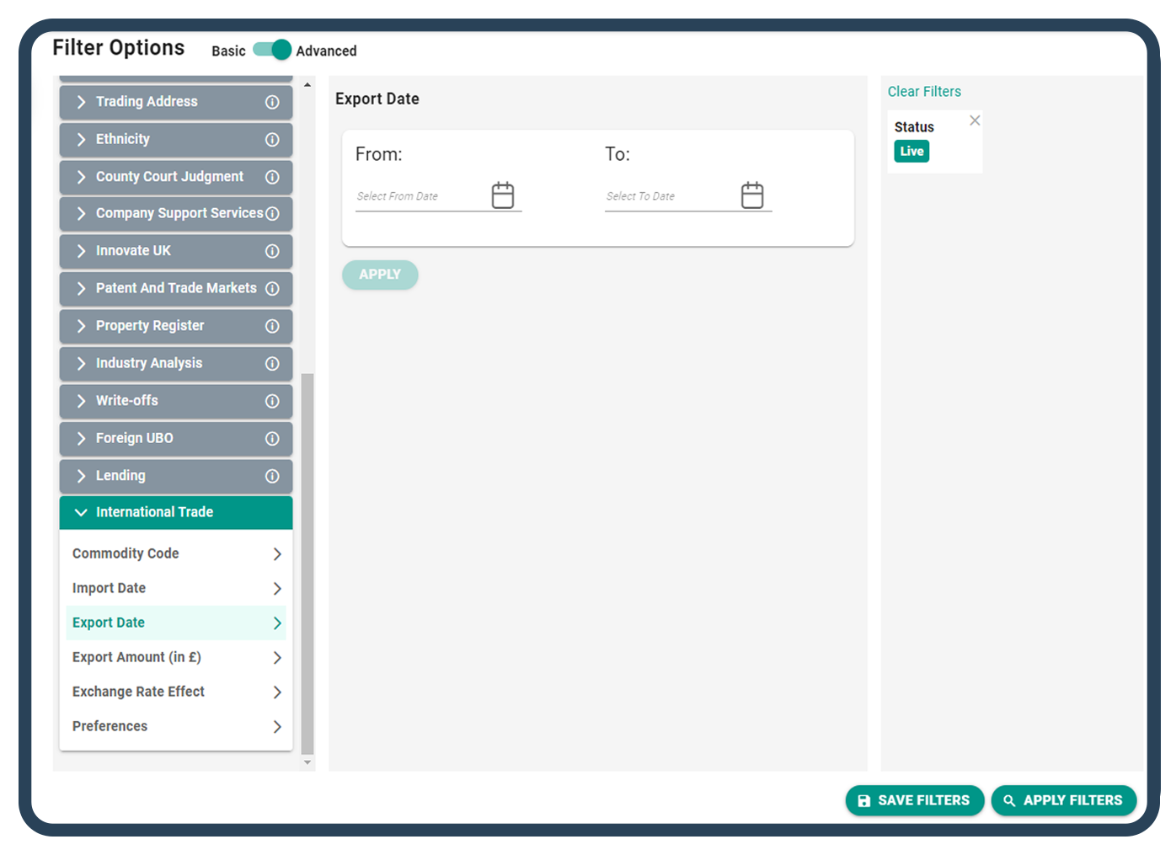Click the Live status tag

coord(911,152)
